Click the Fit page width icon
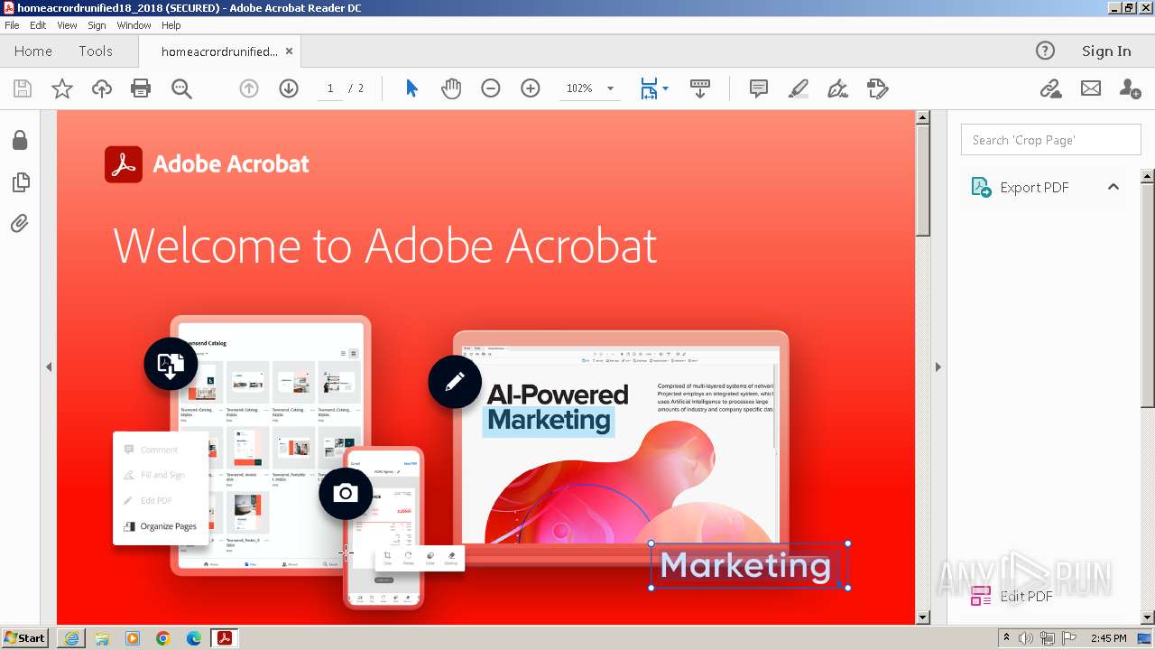Image resolution: width=1155 pixels, height=650 pixels. click(649, 88)
